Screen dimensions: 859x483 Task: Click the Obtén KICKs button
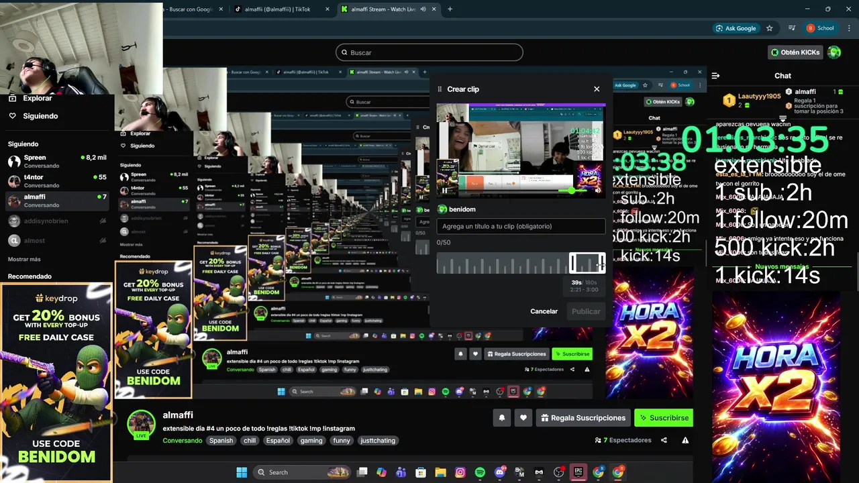pos(795,52)
